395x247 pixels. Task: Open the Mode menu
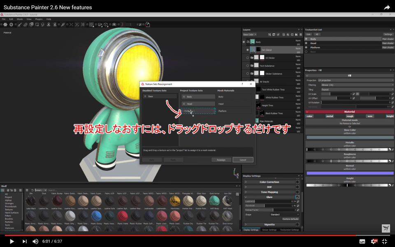point(20,19)
